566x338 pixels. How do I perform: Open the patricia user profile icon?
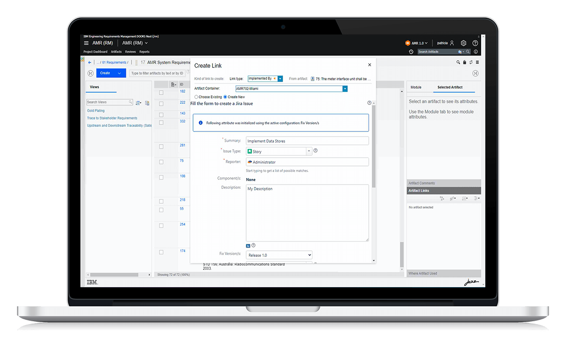tap(452, 43)
